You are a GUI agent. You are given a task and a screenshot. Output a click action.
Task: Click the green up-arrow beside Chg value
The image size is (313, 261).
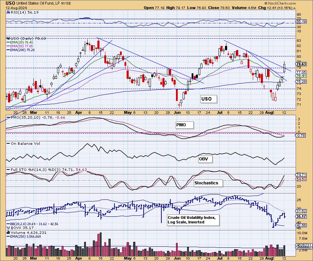(x=295, y=8)
